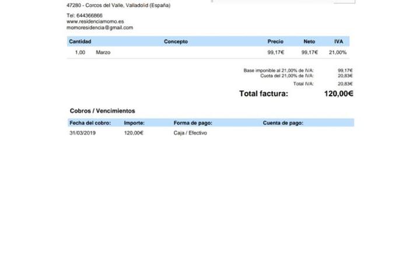Click the Fecha del cobro header
The width and height of the screenshot is (420, 280).
[x=90, y=123]
